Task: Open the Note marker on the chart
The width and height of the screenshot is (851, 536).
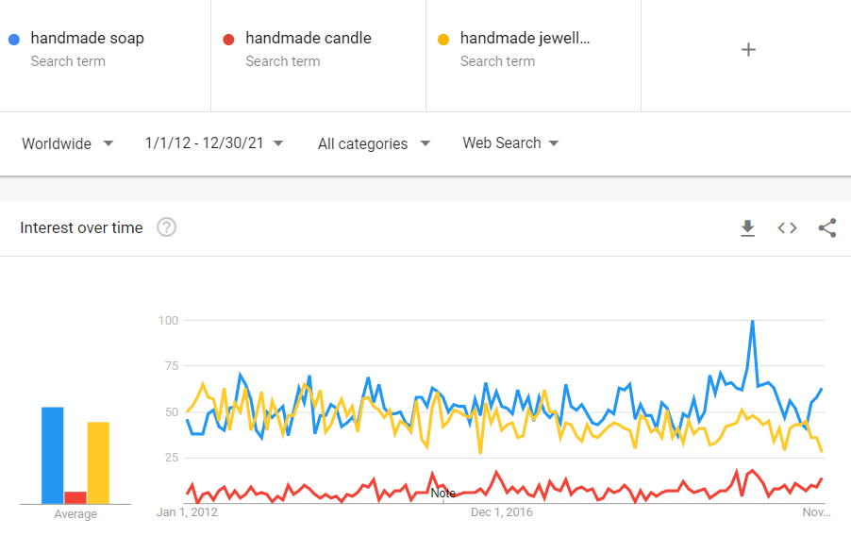Action: click(442, 494)
